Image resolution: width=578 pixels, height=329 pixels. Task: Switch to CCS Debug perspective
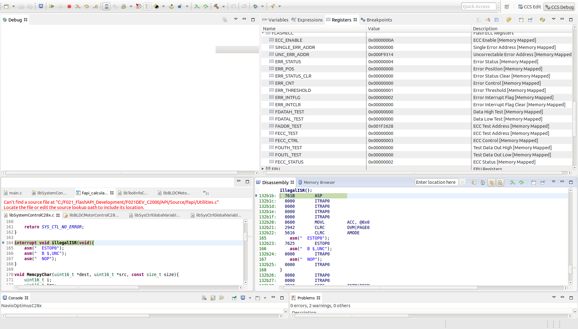point(559,7)
